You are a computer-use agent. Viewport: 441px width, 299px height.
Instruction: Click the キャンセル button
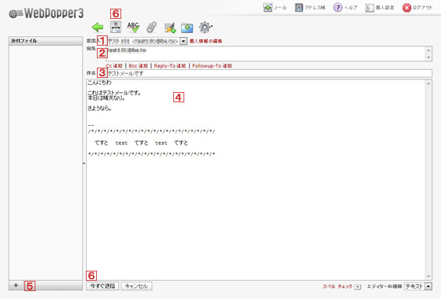[136, 286]
